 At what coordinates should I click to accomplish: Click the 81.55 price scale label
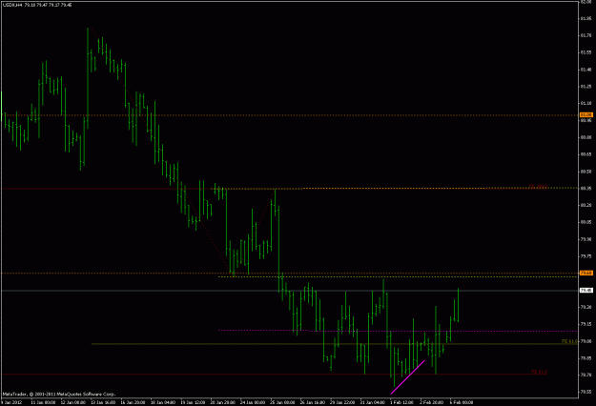pos(586,52)
